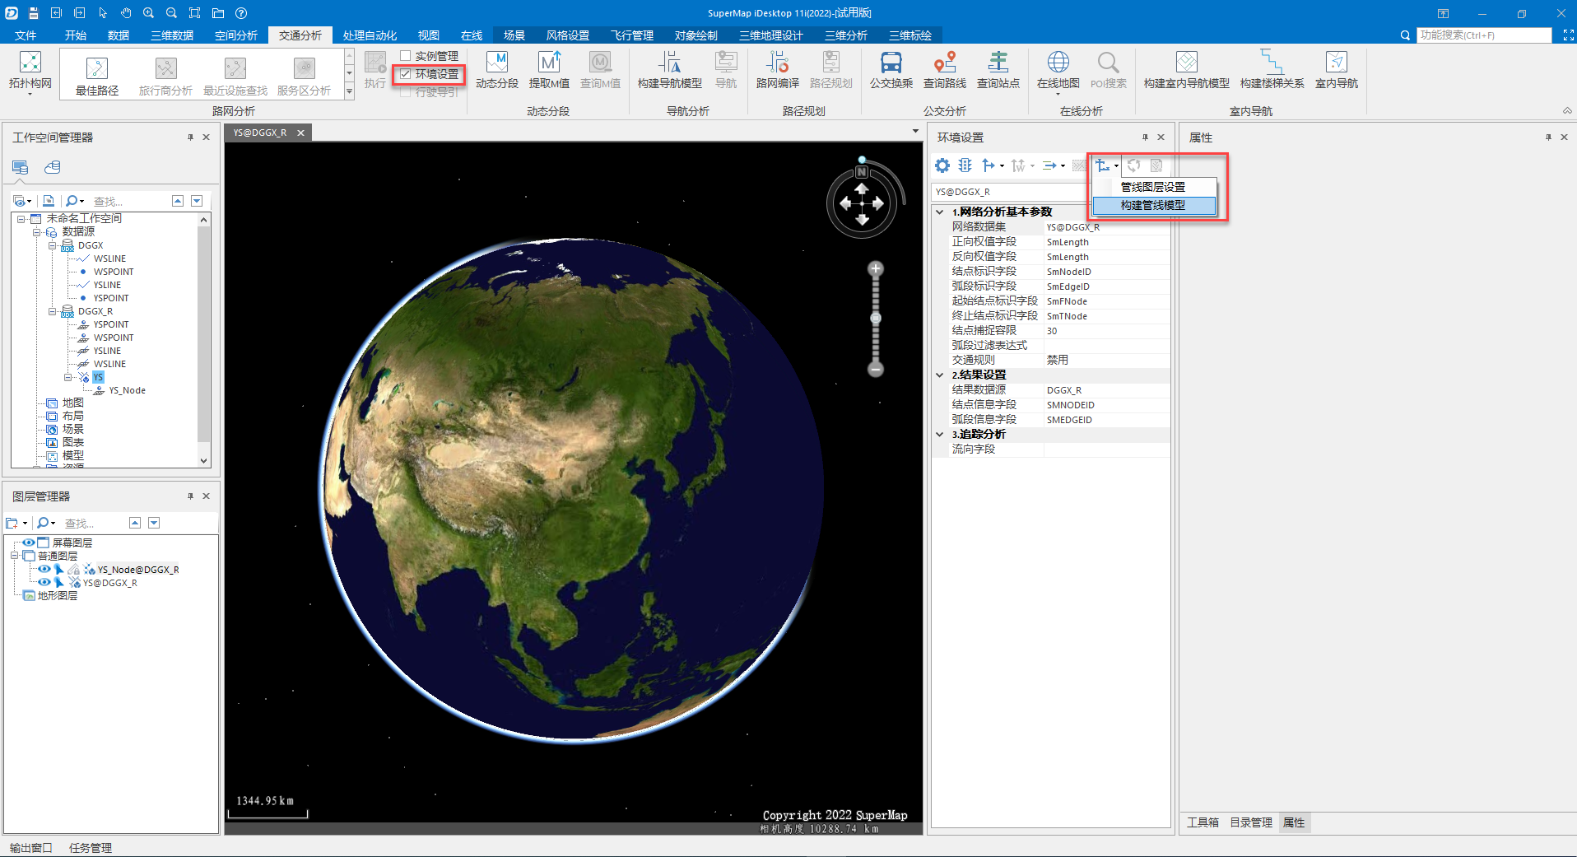Screen dimensions: 1577x857
Task: Choose 构建管线模型 from the dropdown menu
Action: [1152, 205]
